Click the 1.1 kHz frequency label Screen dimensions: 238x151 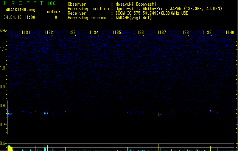pos(3,49)
